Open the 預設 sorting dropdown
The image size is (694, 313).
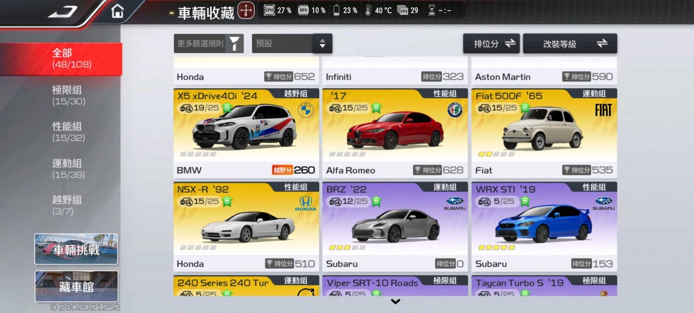[292, 44]
